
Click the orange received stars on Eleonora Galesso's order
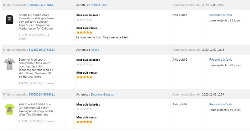coord(84,122)
